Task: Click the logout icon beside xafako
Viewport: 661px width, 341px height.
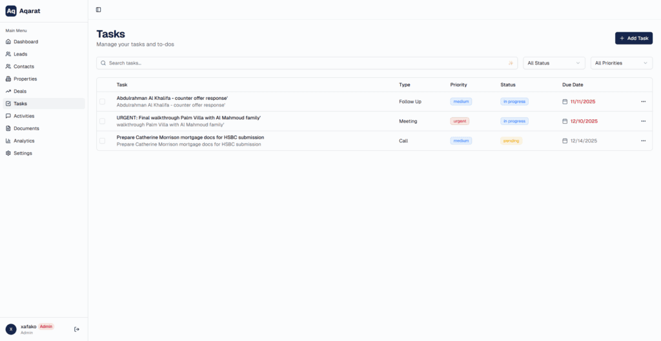Action: click(77, 329)
